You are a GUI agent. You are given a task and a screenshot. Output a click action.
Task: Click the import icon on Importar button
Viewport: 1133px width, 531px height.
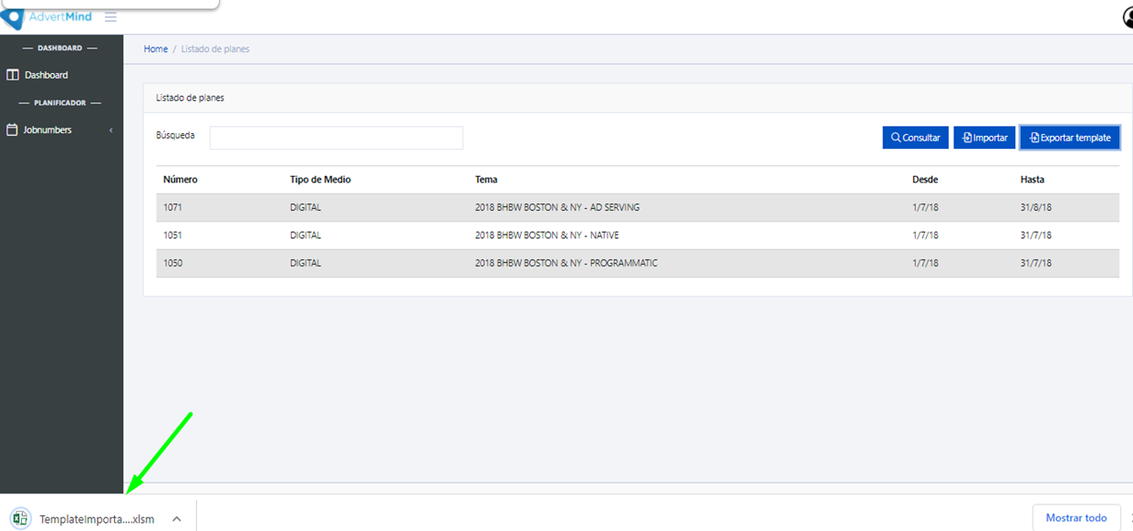click(x=967, y=138)
